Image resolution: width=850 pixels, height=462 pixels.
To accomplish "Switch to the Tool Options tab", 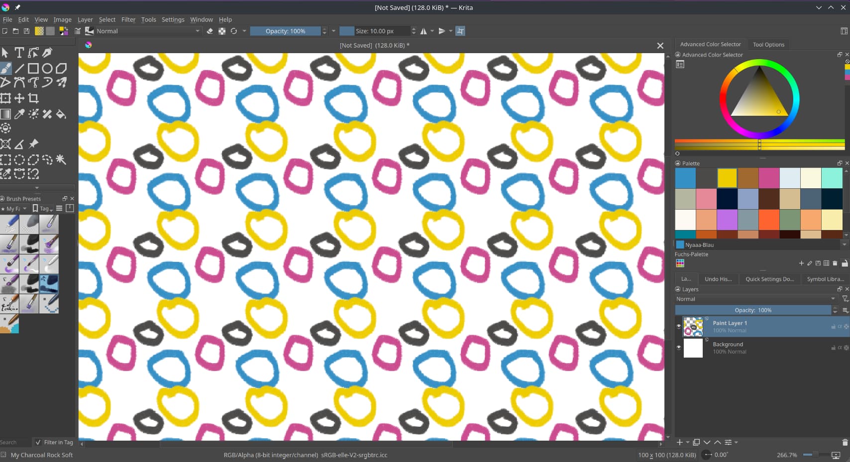I will pyautogui.click(x=768, y=45).
